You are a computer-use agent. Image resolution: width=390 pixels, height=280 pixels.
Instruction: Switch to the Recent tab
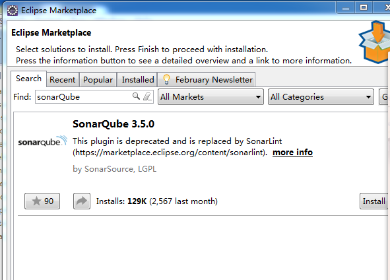coord(63,80)
